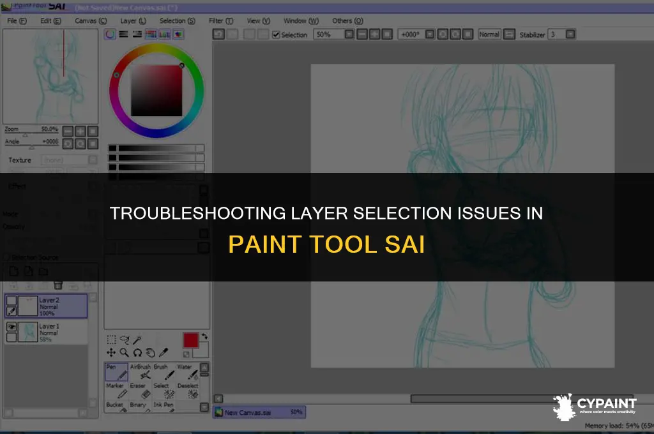The height and width of the screenshot is (434, 654).
Task: Open the Canvas menu
Action: tap(91, 21)
